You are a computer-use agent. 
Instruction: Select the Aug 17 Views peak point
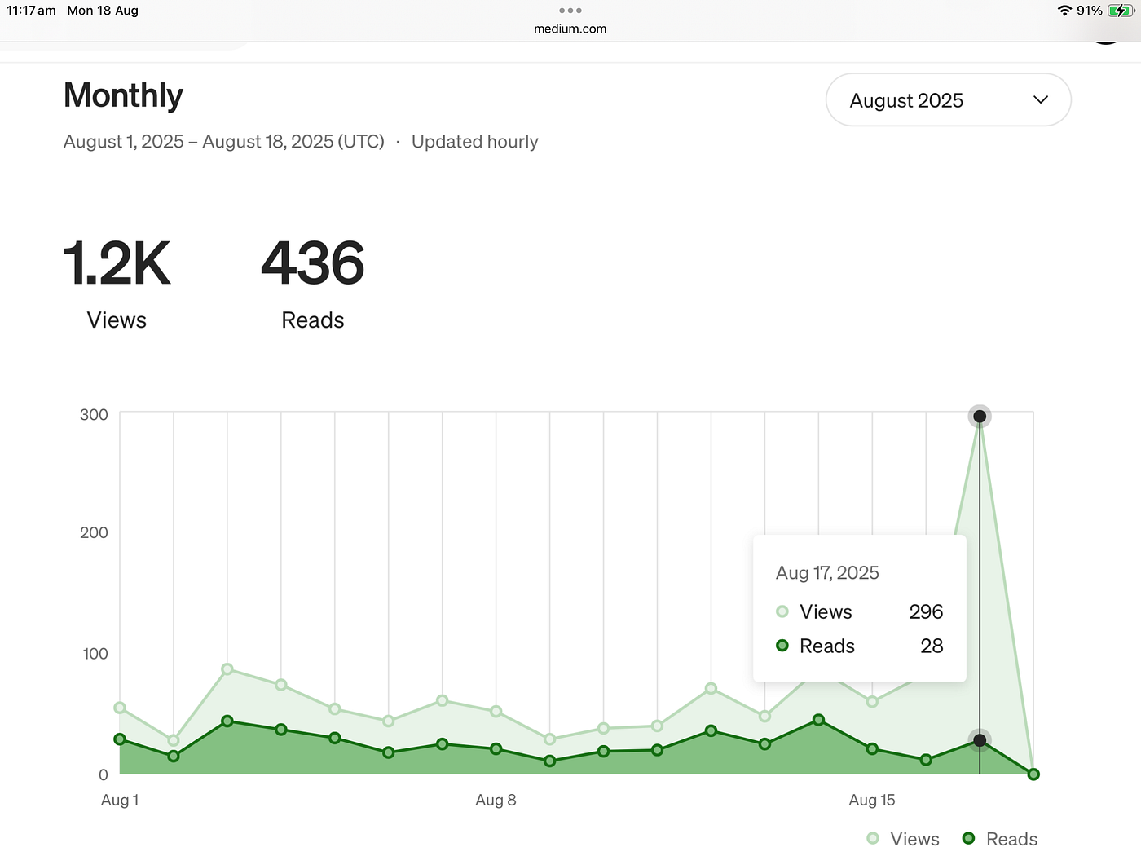(980, 417)
